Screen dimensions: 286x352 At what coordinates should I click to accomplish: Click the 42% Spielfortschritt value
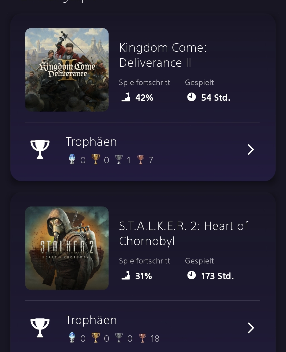[x=144, y=98]
